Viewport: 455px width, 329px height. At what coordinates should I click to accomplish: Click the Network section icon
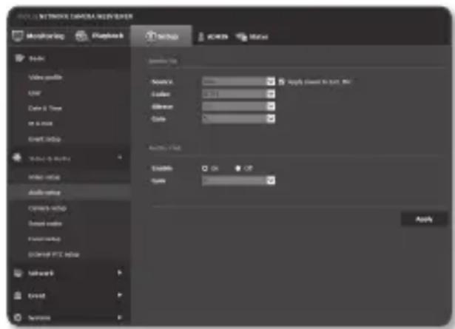click(18, 273)
